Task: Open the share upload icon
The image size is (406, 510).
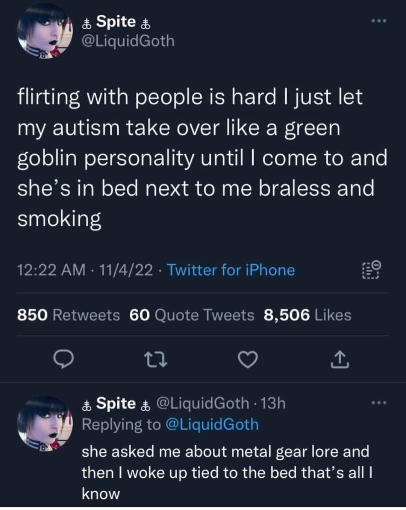Action: [340, 360]
